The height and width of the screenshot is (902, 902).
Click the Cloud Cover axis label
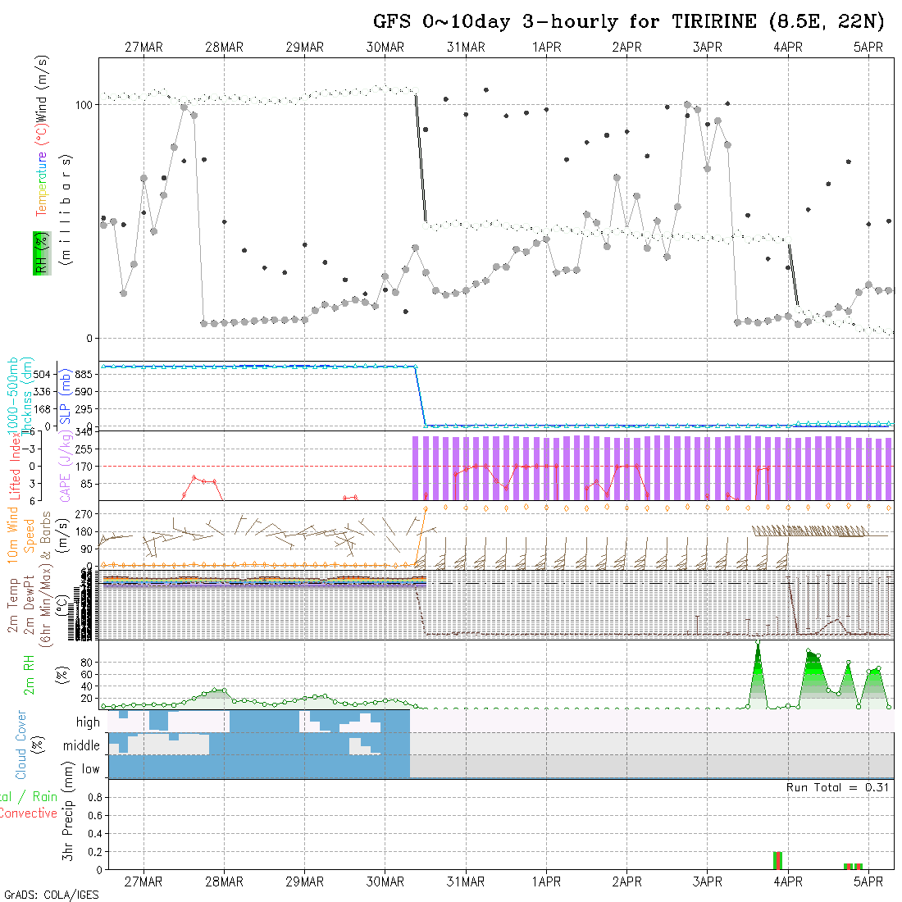(x=21, y=745)
